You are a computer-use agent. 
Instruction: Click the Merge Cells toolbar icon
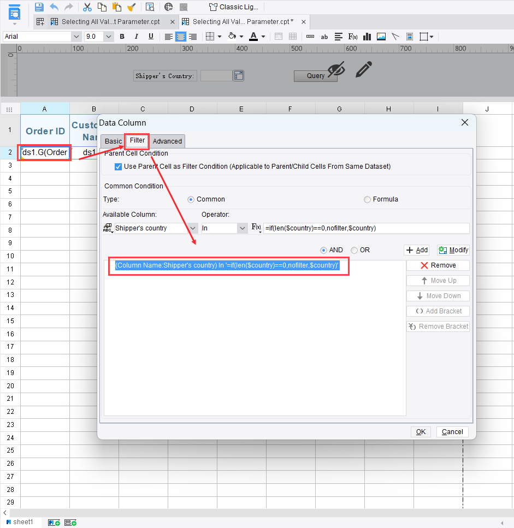pos(279,36)
